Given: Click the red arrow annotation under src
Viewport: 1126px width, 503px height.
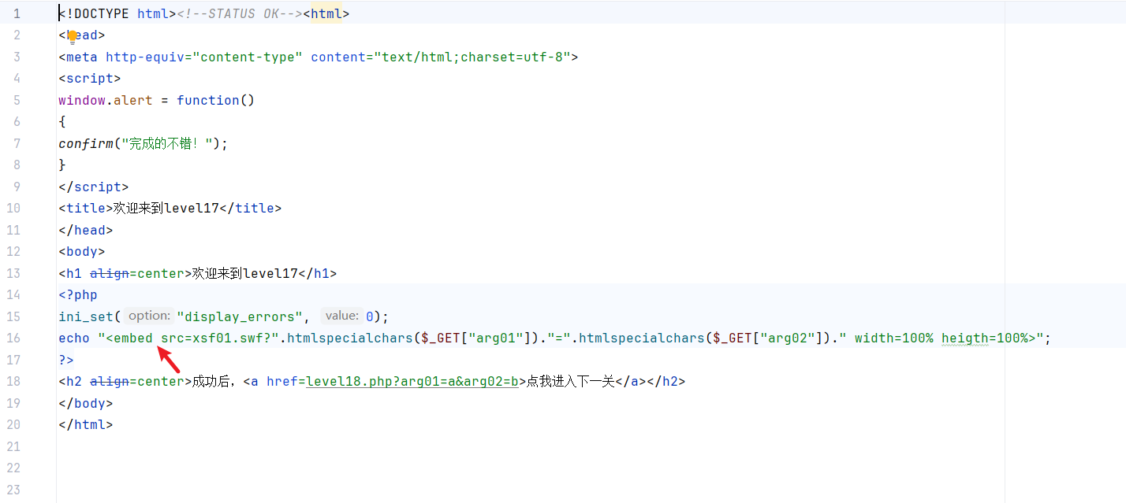Looking at the screenshot, I should point(170,361).
